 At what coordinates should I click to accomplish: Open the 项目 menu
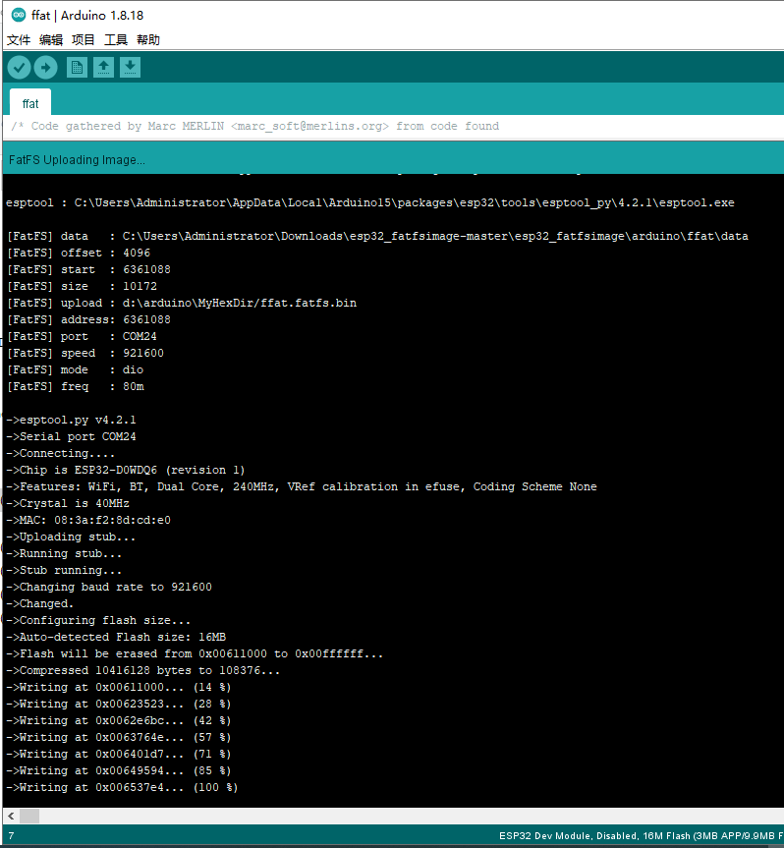point(84,40)
